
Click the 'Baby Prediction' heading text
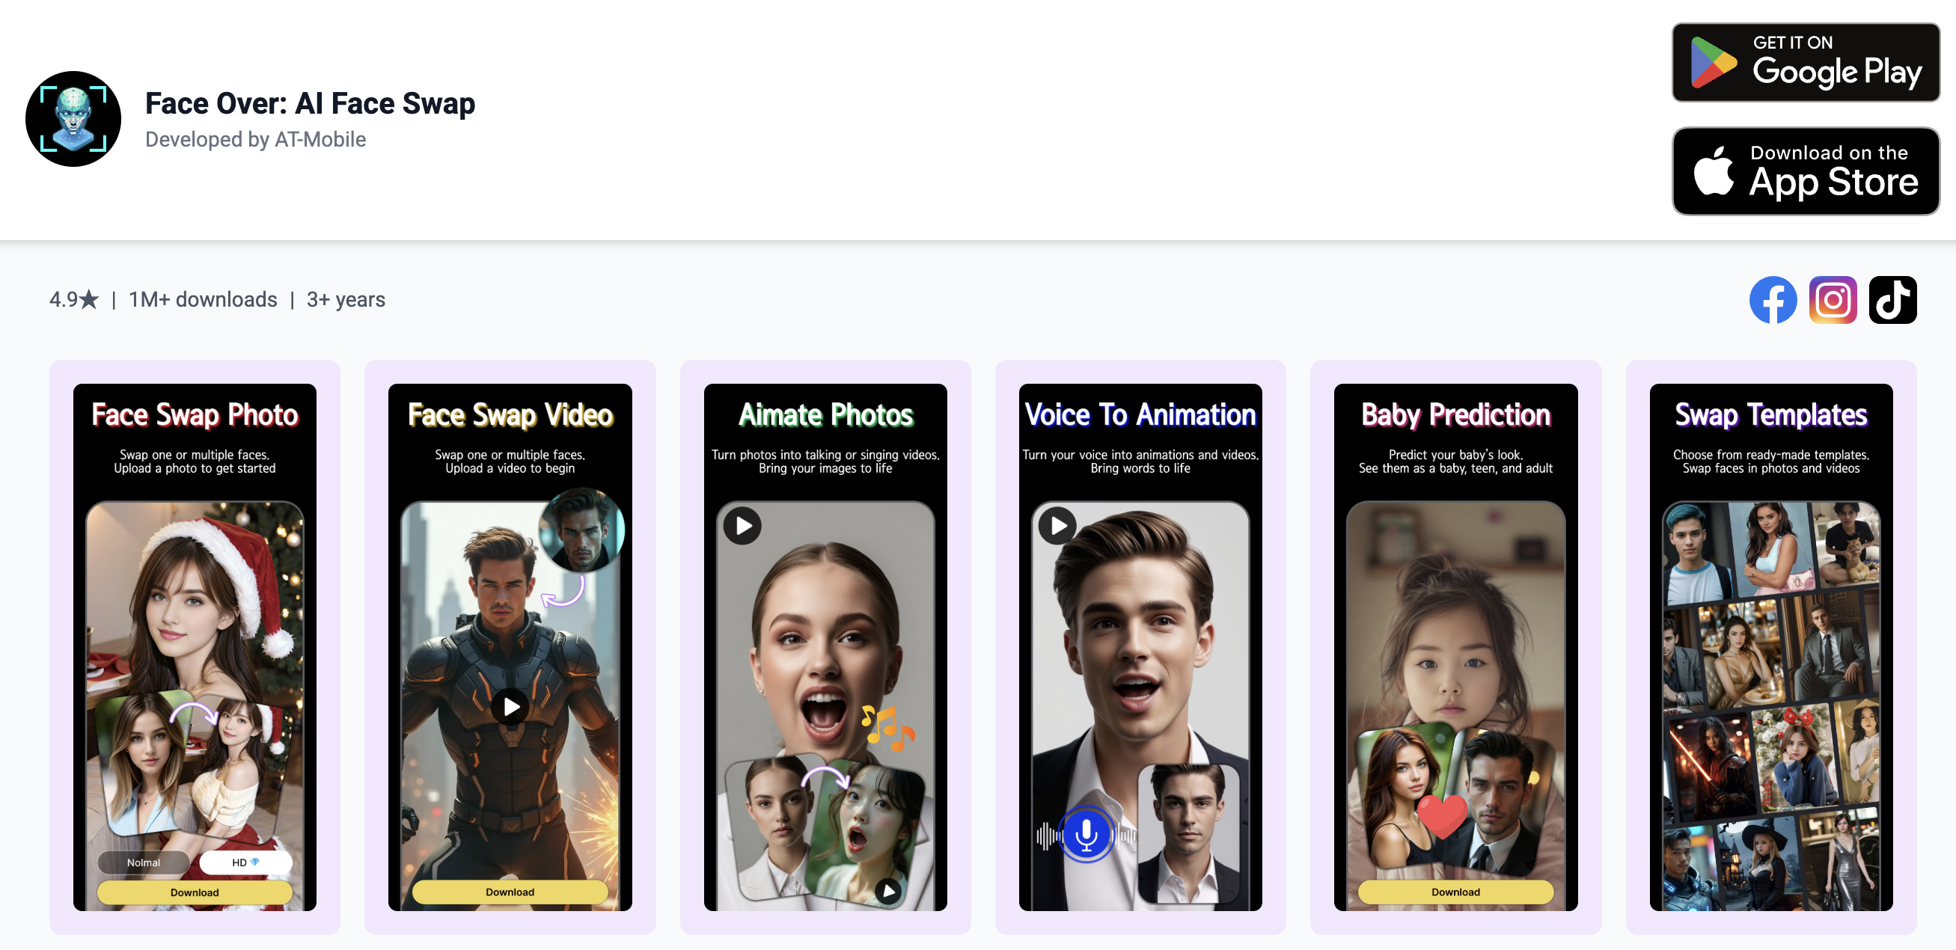pos(1455,415)
